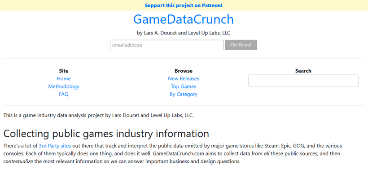Click the GameDataCrunch site title

point(184,19)
